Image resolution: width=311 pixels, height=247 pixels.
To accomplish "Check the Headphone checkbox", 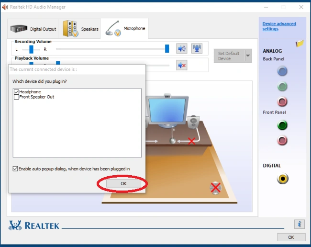I will click(16, 92).
